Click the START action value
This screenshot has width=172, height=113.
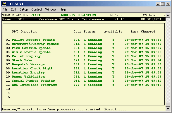[35, 15]
